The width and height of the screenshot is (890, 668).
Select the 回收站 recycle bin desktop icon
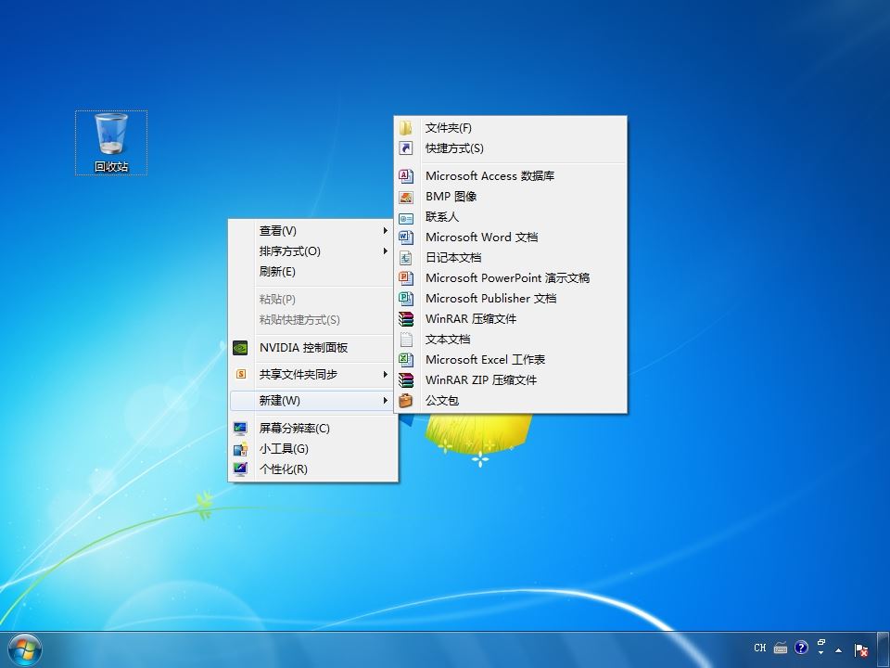coord(111,143)
